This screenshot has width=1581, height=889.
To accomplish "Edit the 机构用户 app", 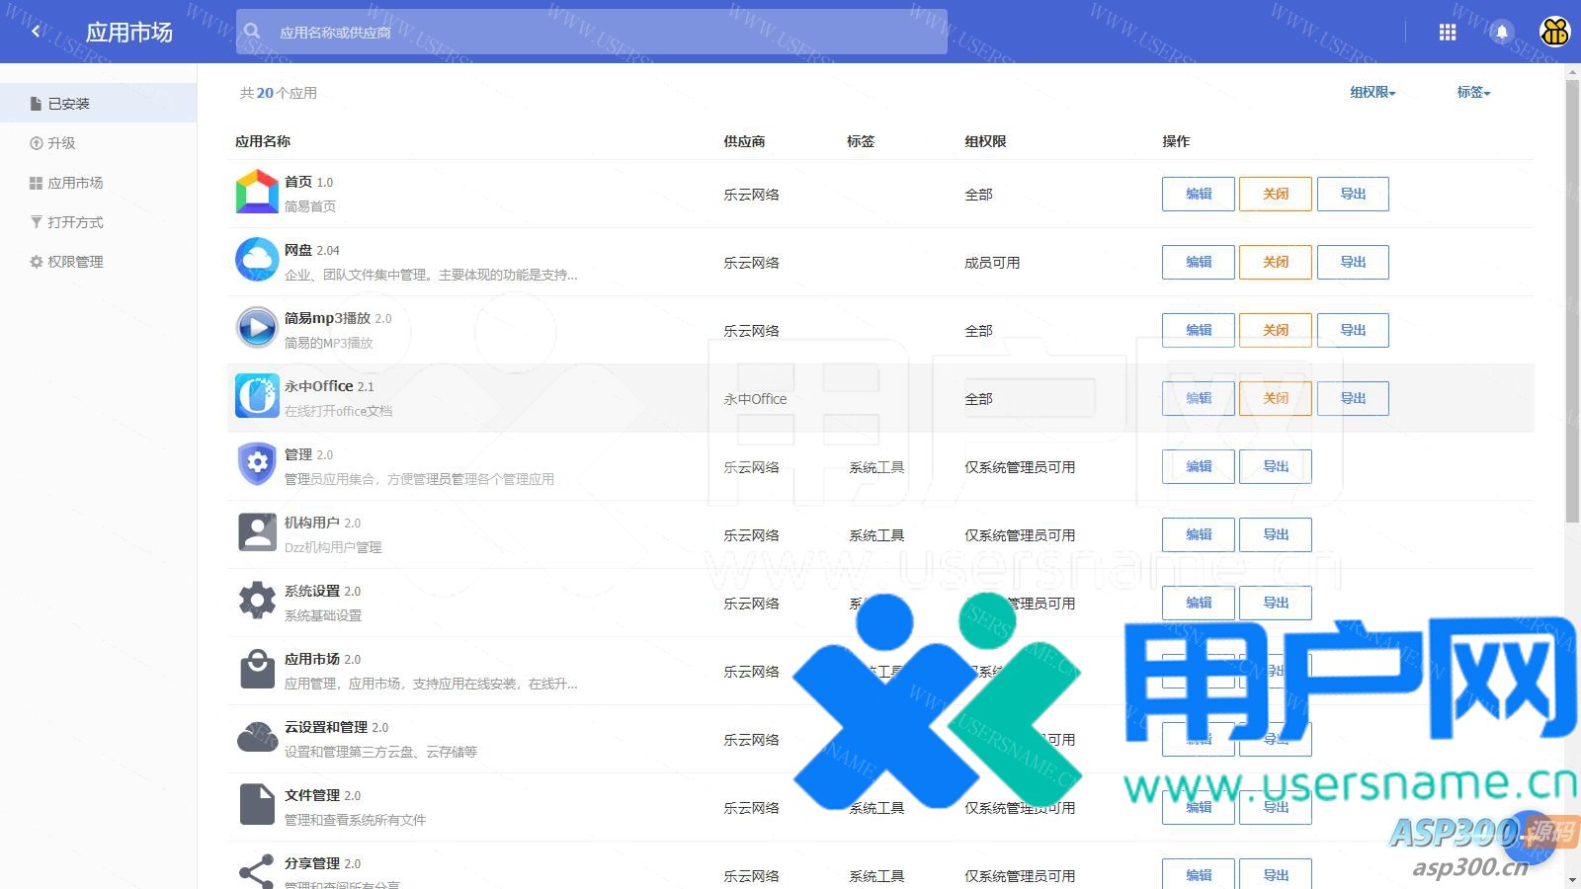I will 1199,534.
